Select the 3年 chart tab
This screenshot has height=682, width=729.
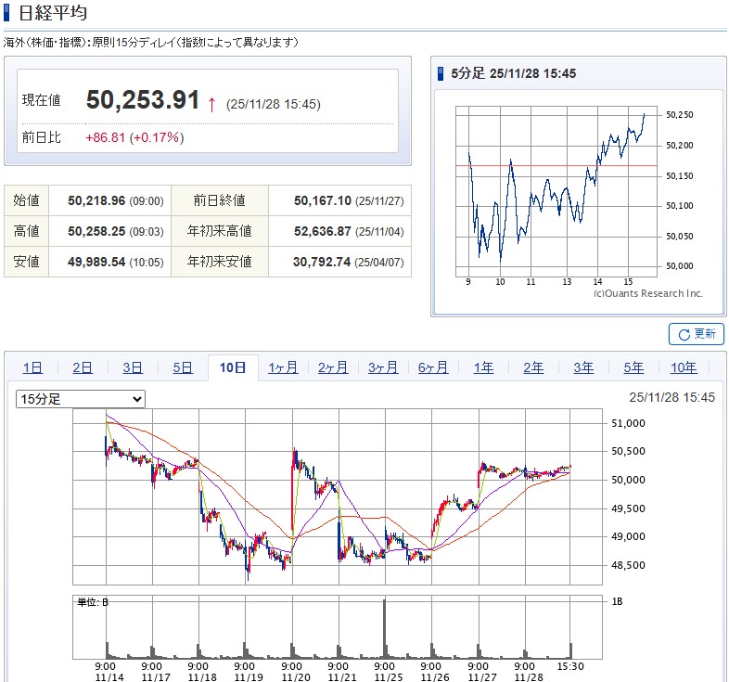click(x=583, y=367)
